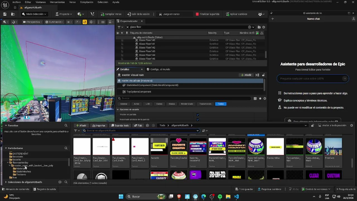Click Aplicar cambios button
The image size is (357, 201).
[x=237, y=14]
